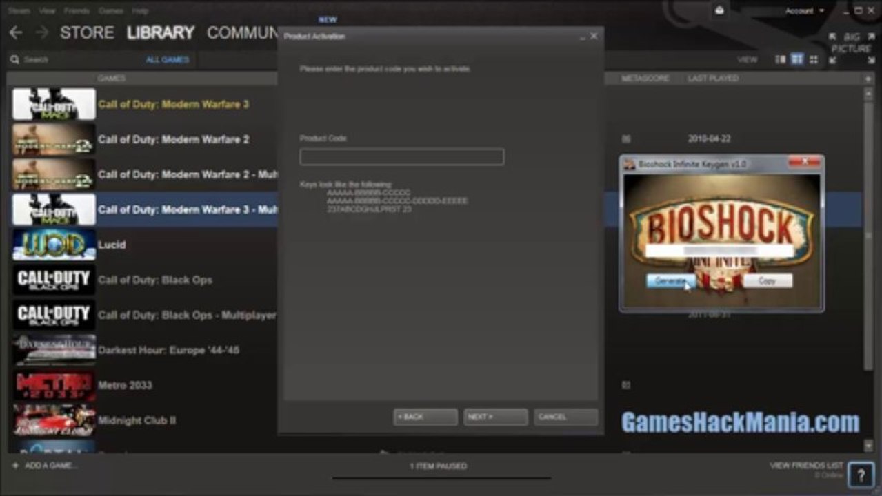Minimize the Product Activation dialog

[x=582, y=37]
